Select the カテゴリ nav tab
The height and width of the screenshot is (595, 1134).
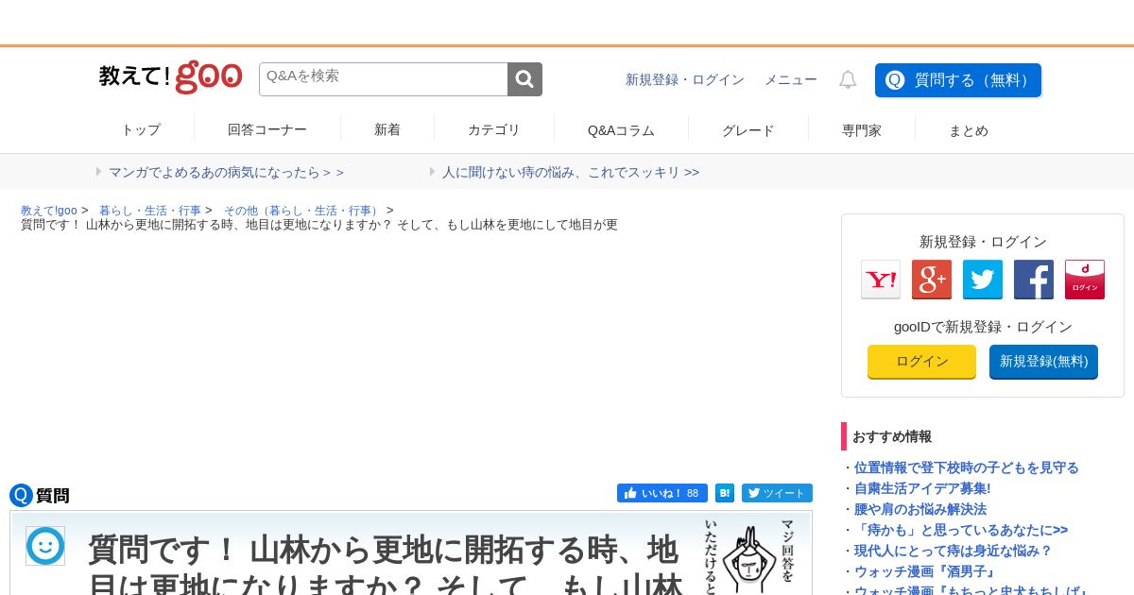pos(494,130)
